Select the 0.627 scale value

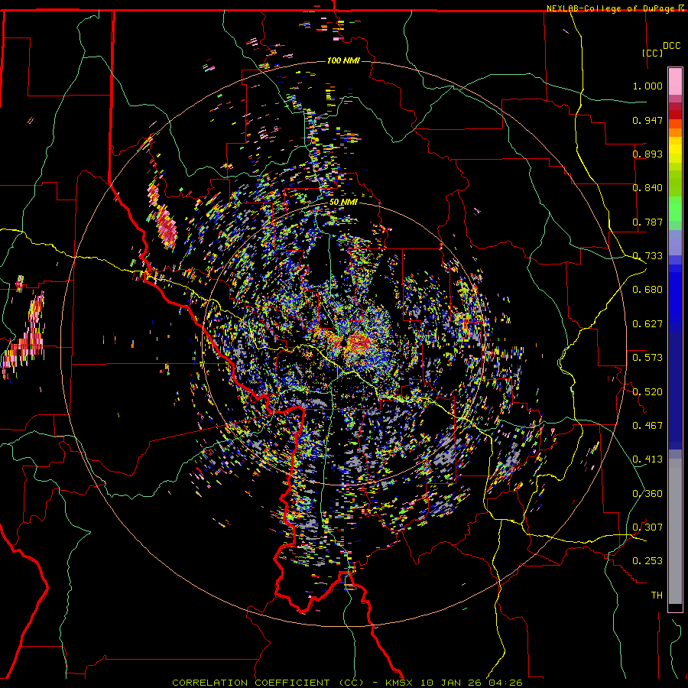tap(647, 324)
